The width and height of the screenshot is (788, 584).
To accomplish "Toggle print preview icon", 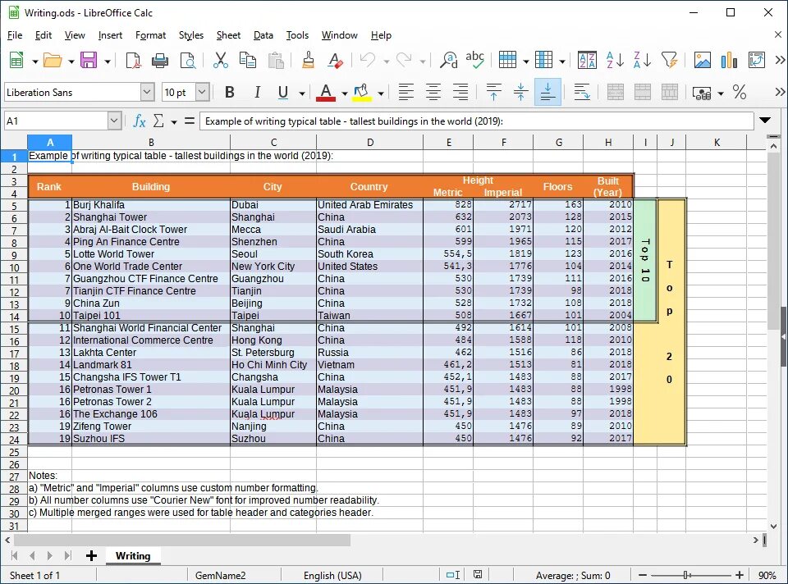I will pyautogui.click(x=187, y=61).
